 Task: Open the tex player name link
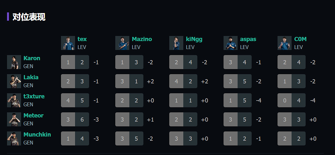point(82,39)
